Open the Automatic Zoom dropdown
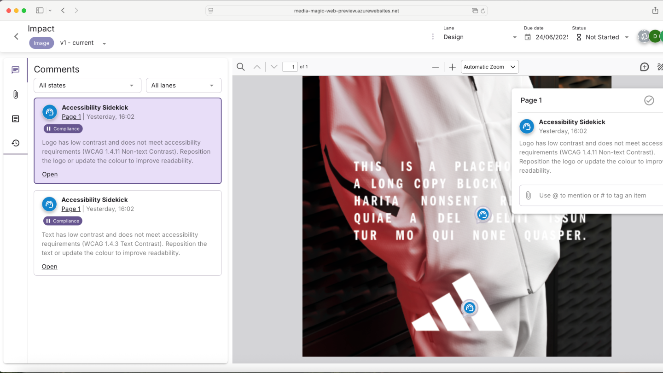This screenshot has height=373, width=663. pyautogui.click(x=489, y=67)
